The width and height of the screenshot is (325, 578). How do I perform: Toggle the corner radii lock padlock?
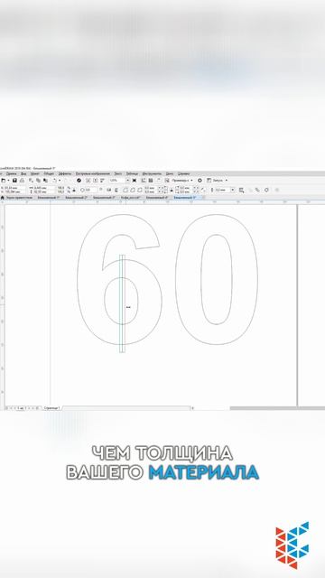click(x=172, y=191)
